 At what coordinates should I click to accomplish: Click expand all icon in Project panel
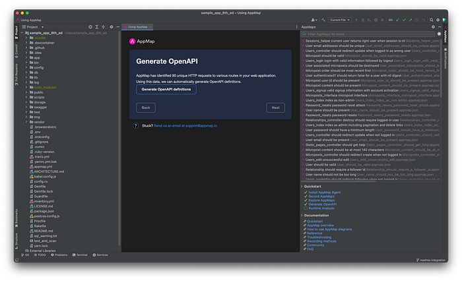[97, 27]
